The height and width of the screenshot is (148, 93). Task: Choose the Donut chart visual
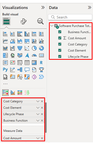(41, 48)
